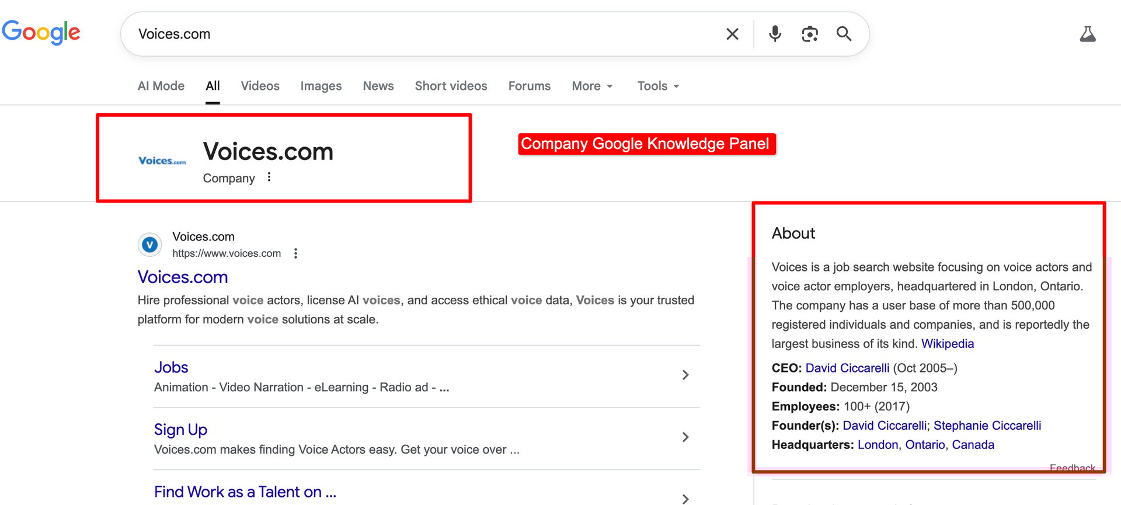Switch to the Images tab

321,86
